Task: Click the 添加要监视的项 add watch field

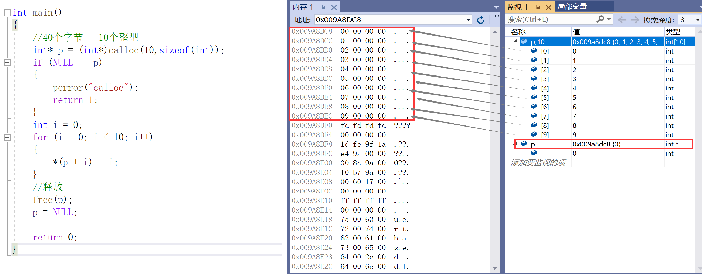Action: 538,163
